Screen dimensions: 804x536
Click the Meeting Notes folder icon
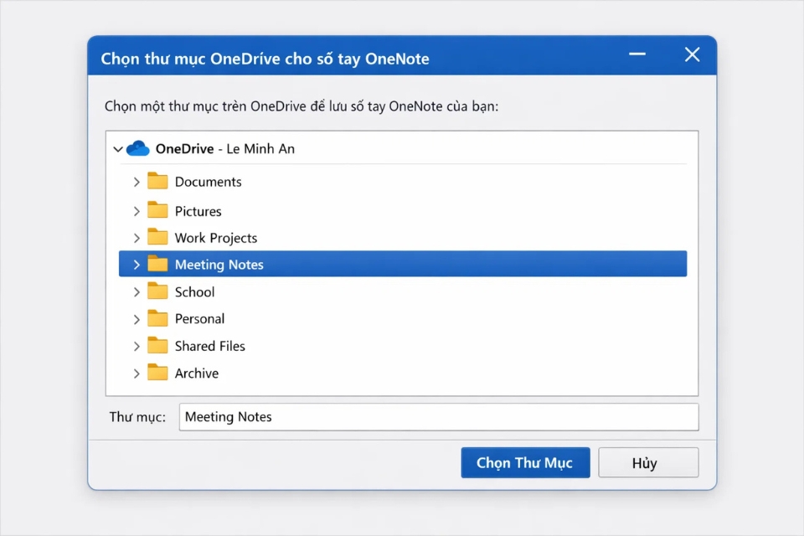coord(159,264)
